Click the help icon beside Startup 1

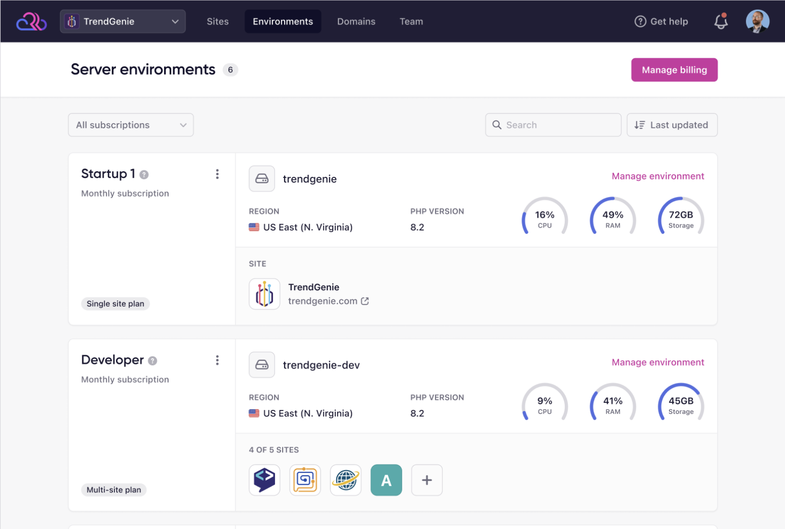click(x=144, y=175)
